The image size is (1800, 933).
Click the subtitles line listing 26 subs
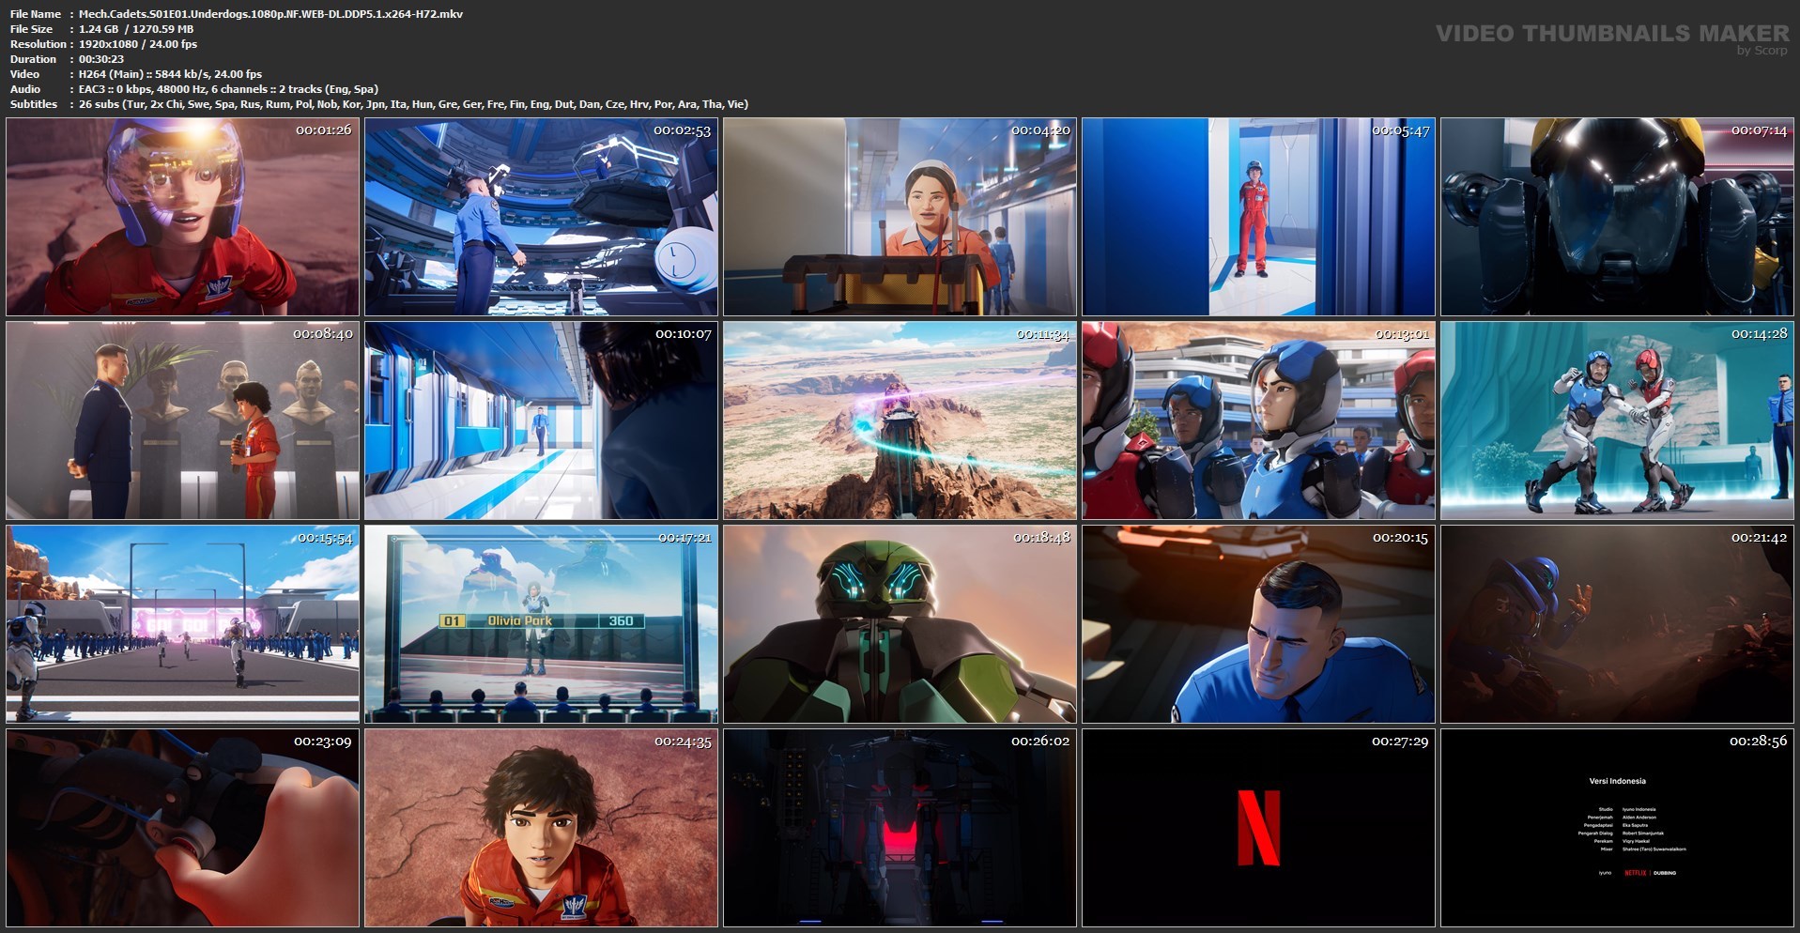point(413,104)
